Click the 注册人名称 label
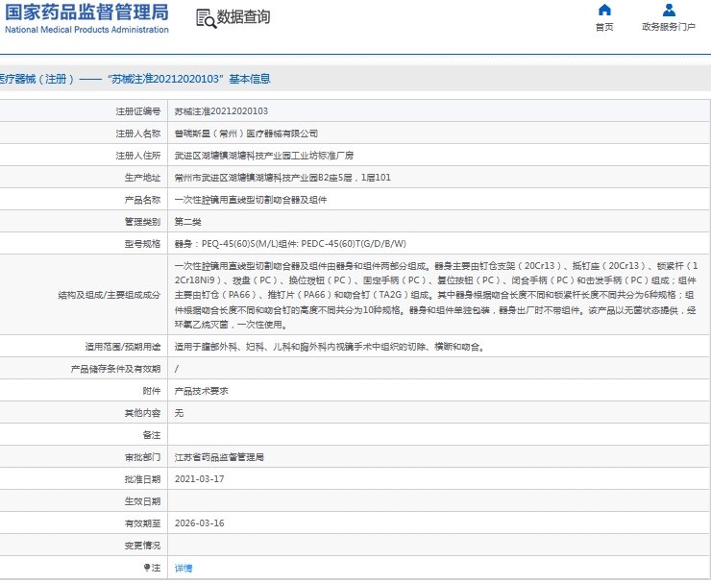The image size is (711, 583). pyautogui.click(x=138, y=134)
